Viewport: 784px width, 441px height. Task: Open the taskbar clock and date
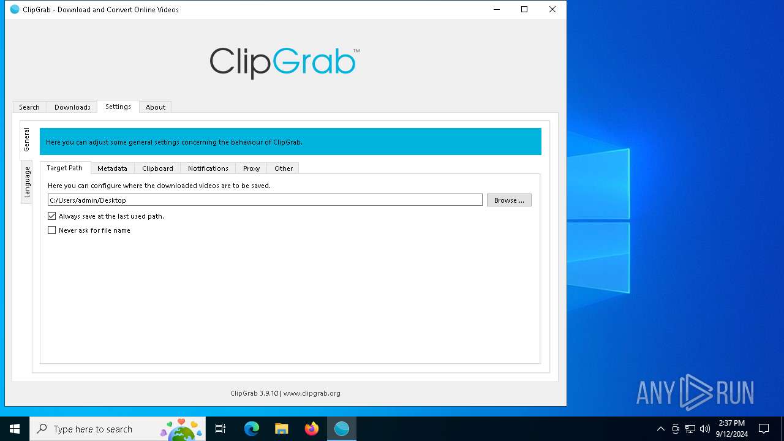[x=732, y=429]
